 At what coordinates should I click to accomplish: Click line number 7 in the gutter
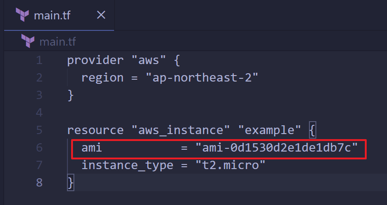click(x=40, y=165)
